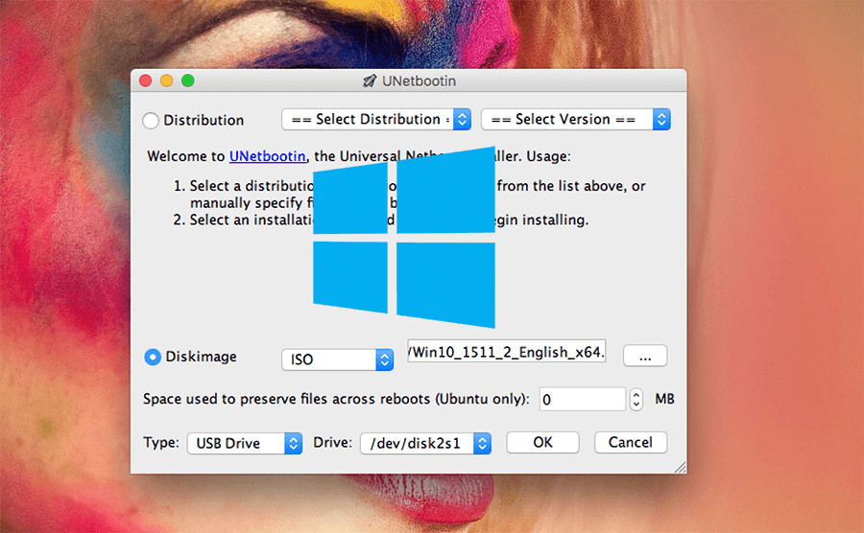The image size is (864, 533).
Task: Click the MB value stepper arrows
Action: (636, 400)
